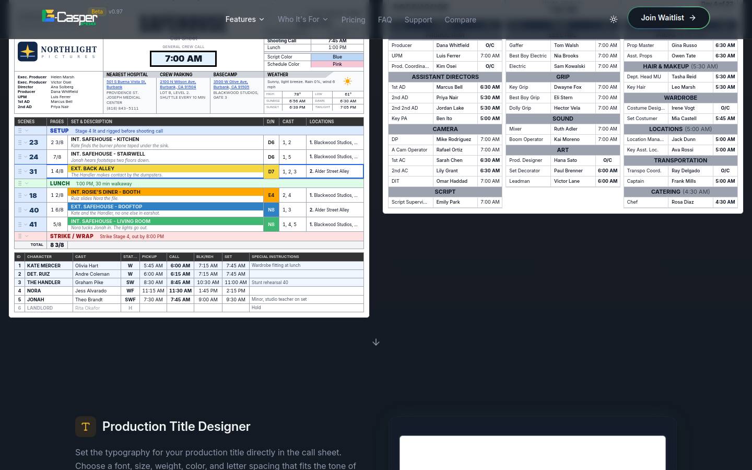
Task: Grab the LUNCH row drag handle
Action: [x=20, y=184]
